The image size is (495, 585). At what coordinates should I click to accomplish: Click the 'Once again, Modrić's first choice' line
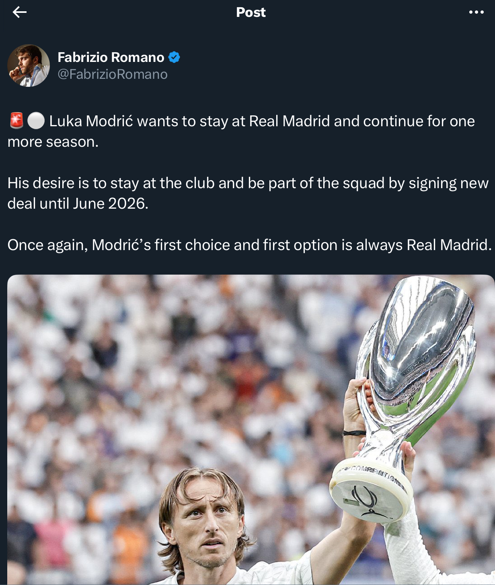point(249,245)
